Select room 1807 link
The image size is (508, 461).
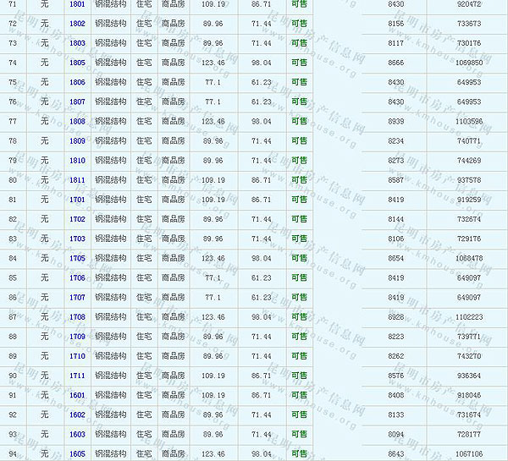(x=77, y=102)
